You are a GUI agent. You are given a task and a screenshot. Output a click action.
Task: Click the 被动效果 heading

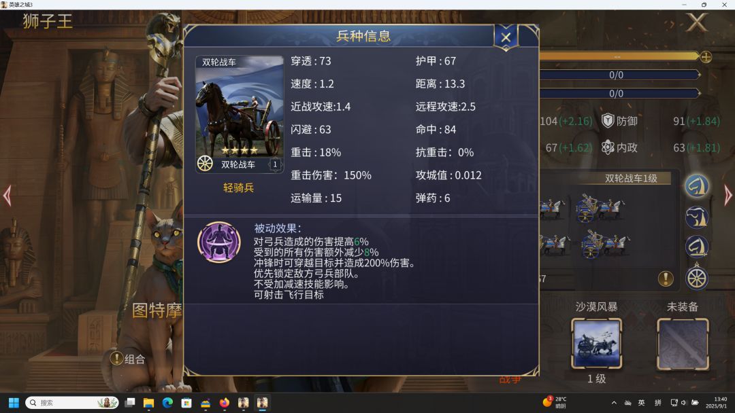click(278, 228)
